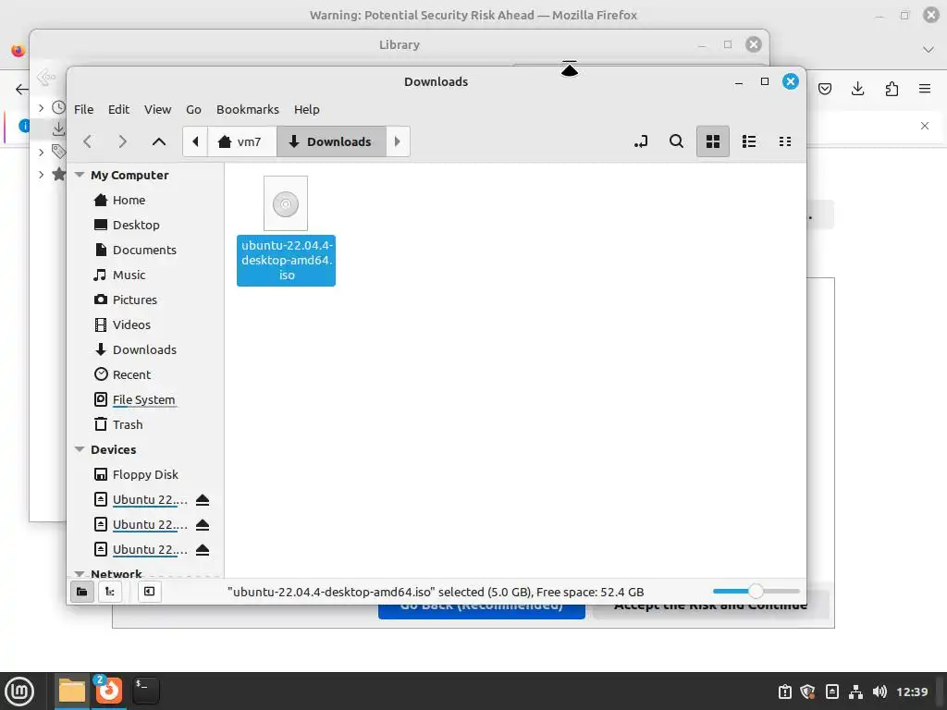Open search in the file manager
Viewport: 947px width, 710px height.
pyautogui.click(x=676, y=141)
